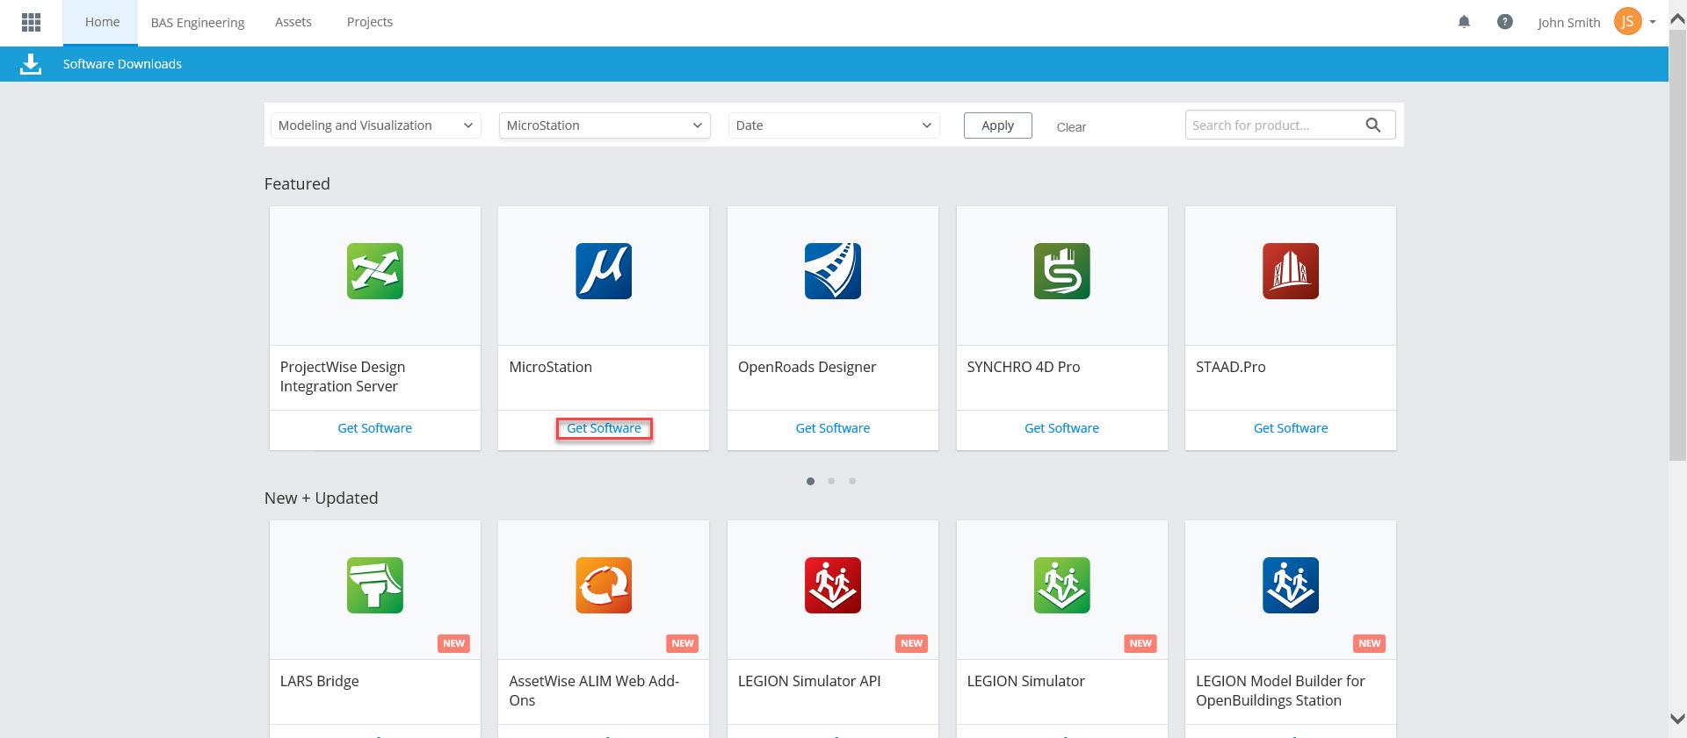This screenshot has width=1687, height=738.
Task: Click the page vertical scrollbar thumb
Action: (x=1677, y=246)
